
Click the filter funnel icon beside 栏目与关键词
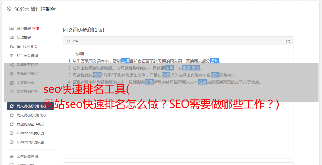tap(12, 56)
